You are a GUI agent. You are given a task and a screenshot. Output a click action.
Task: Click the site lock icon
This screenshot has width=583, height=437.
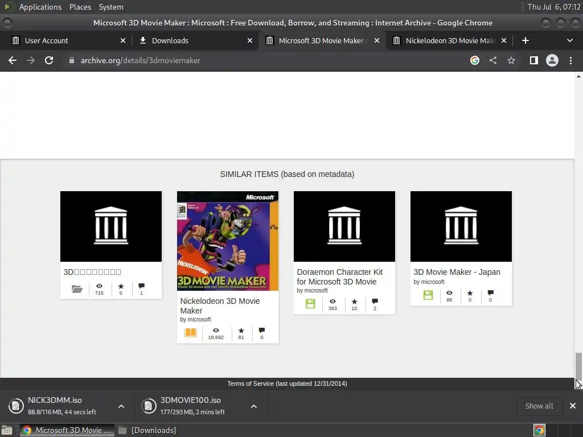(x=72, y=60)
